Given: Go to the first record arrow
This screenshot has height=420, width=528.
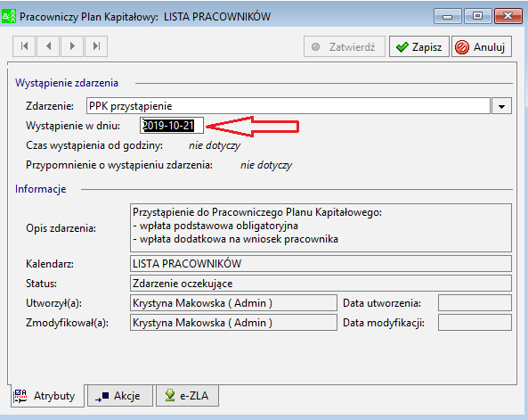Looking at the screenshot, I should click(x=24, y=46).
